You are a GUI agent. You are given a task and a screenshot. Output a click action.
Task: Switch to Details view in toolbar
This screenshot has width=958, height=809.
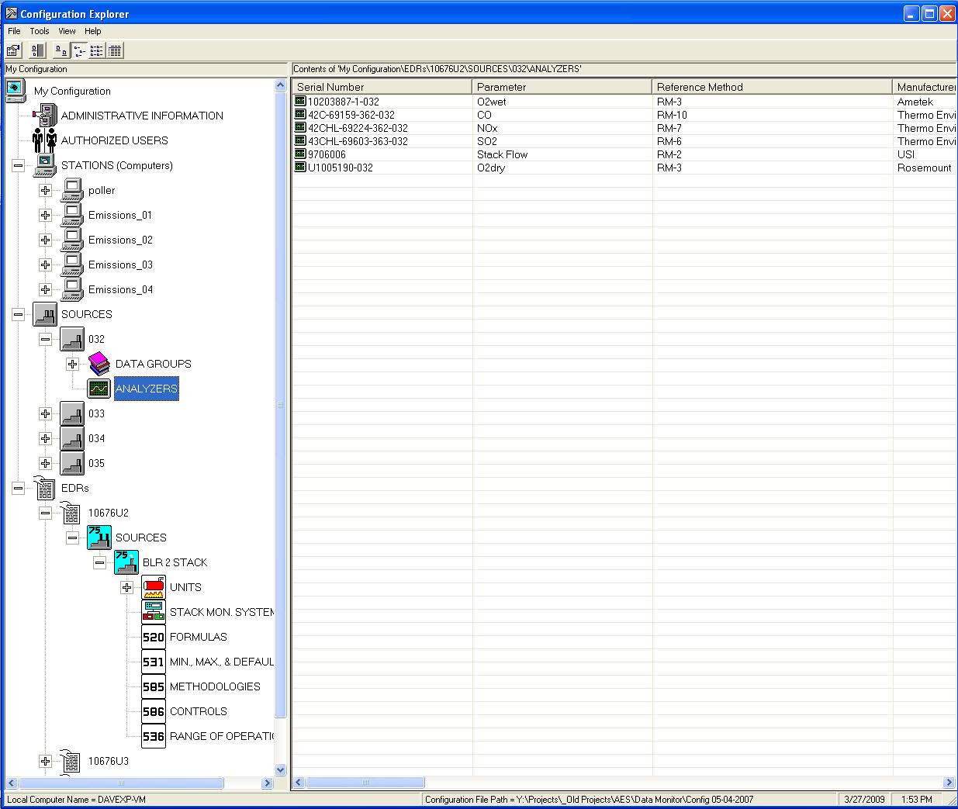(x=115, y=51)
